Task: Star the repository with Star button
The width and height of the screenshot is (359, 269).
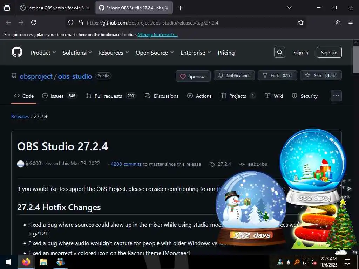Action: pyautogui.click(x=321, y=75)
